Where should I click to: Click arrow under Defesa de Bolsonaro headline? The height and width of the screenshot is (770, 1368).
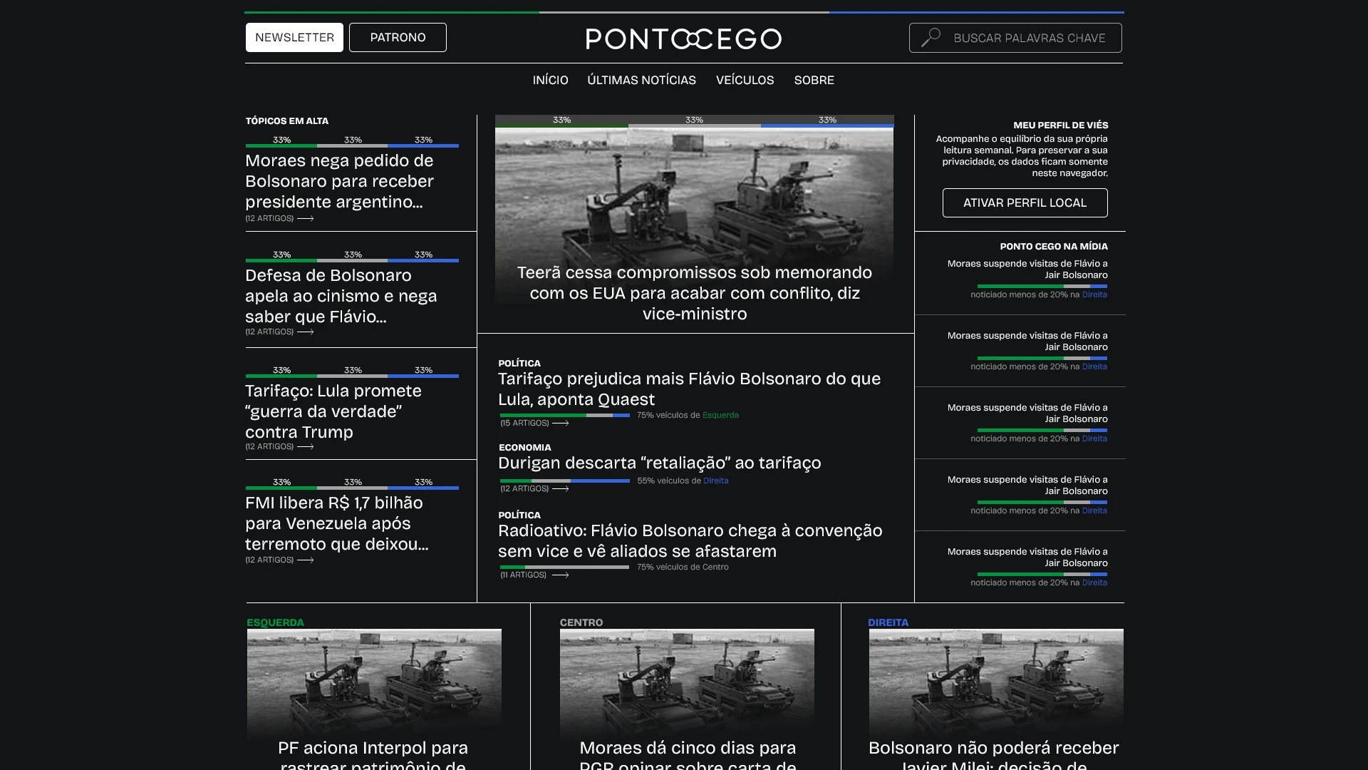tap(306, 332)
